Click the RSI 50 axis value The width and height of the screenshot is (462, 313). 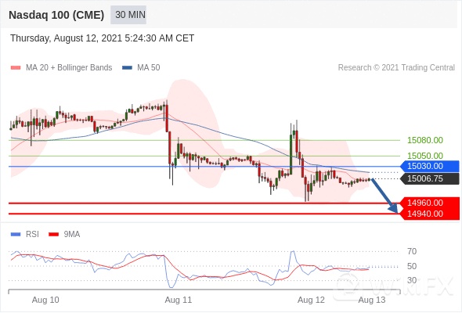tap(412, 266)
